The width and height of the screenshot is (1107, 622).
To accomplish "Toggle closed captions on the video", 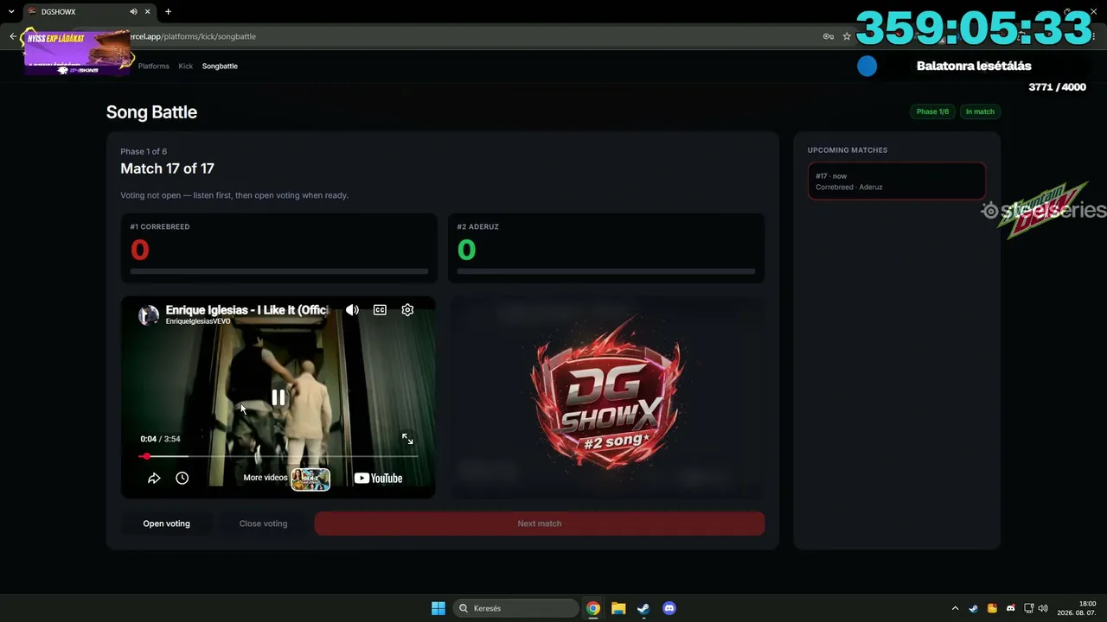I will 380,310.
